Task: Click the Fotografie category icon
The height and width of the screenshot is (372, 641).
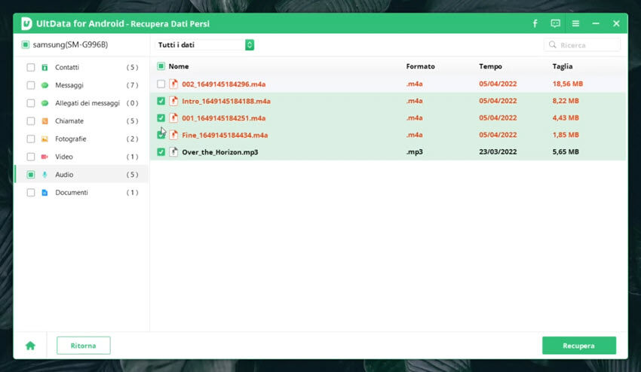Action: tap(44, 139)
